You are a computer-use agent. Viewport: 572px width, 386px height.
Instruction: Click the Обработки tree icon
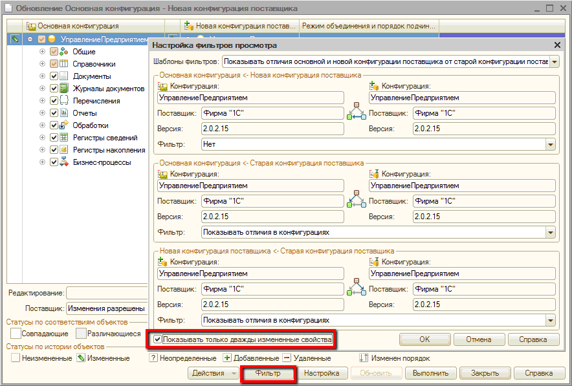(64, 125)
